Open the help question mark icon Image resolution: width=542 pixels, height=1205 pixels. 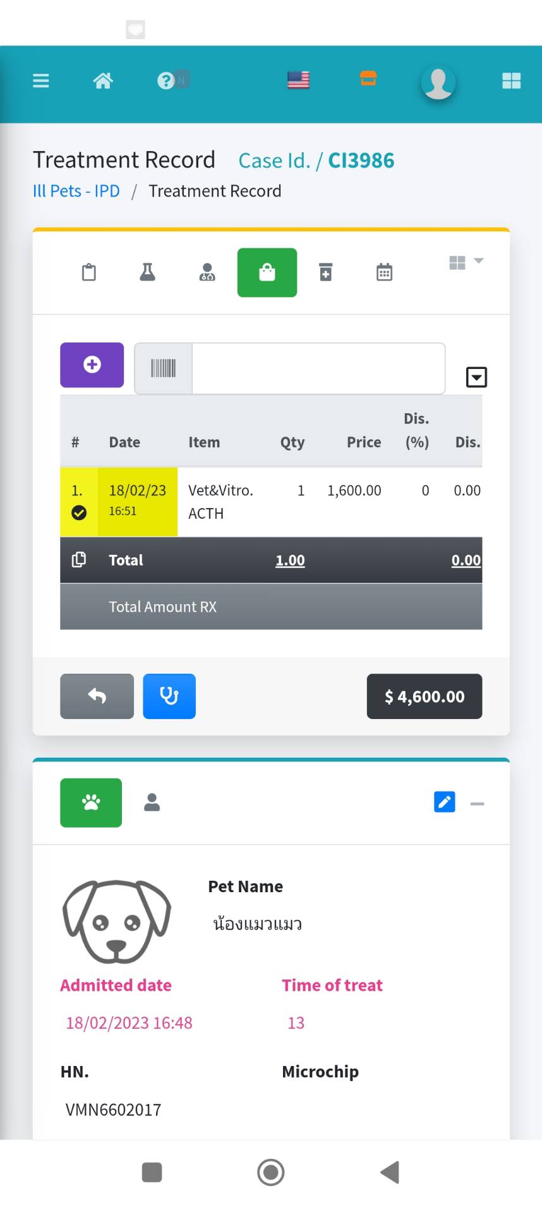click(x=166, y=81)
